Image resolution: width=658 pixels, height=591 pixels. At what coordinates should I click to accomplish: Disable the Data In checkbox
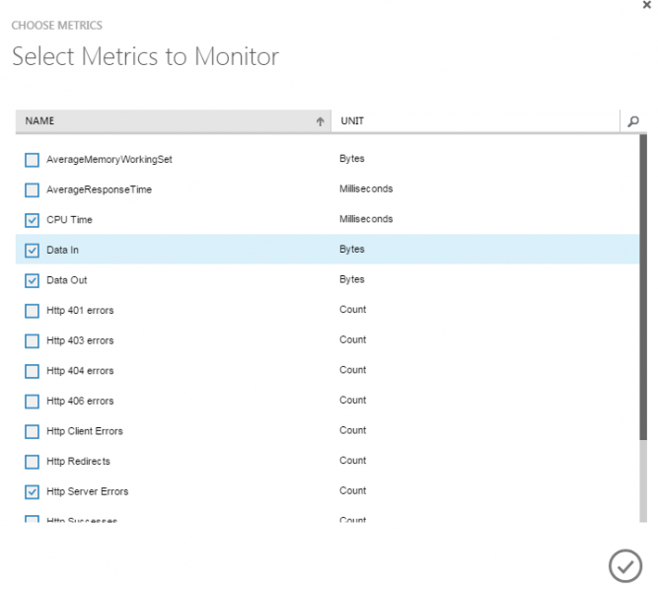click(x=32, y=251)
